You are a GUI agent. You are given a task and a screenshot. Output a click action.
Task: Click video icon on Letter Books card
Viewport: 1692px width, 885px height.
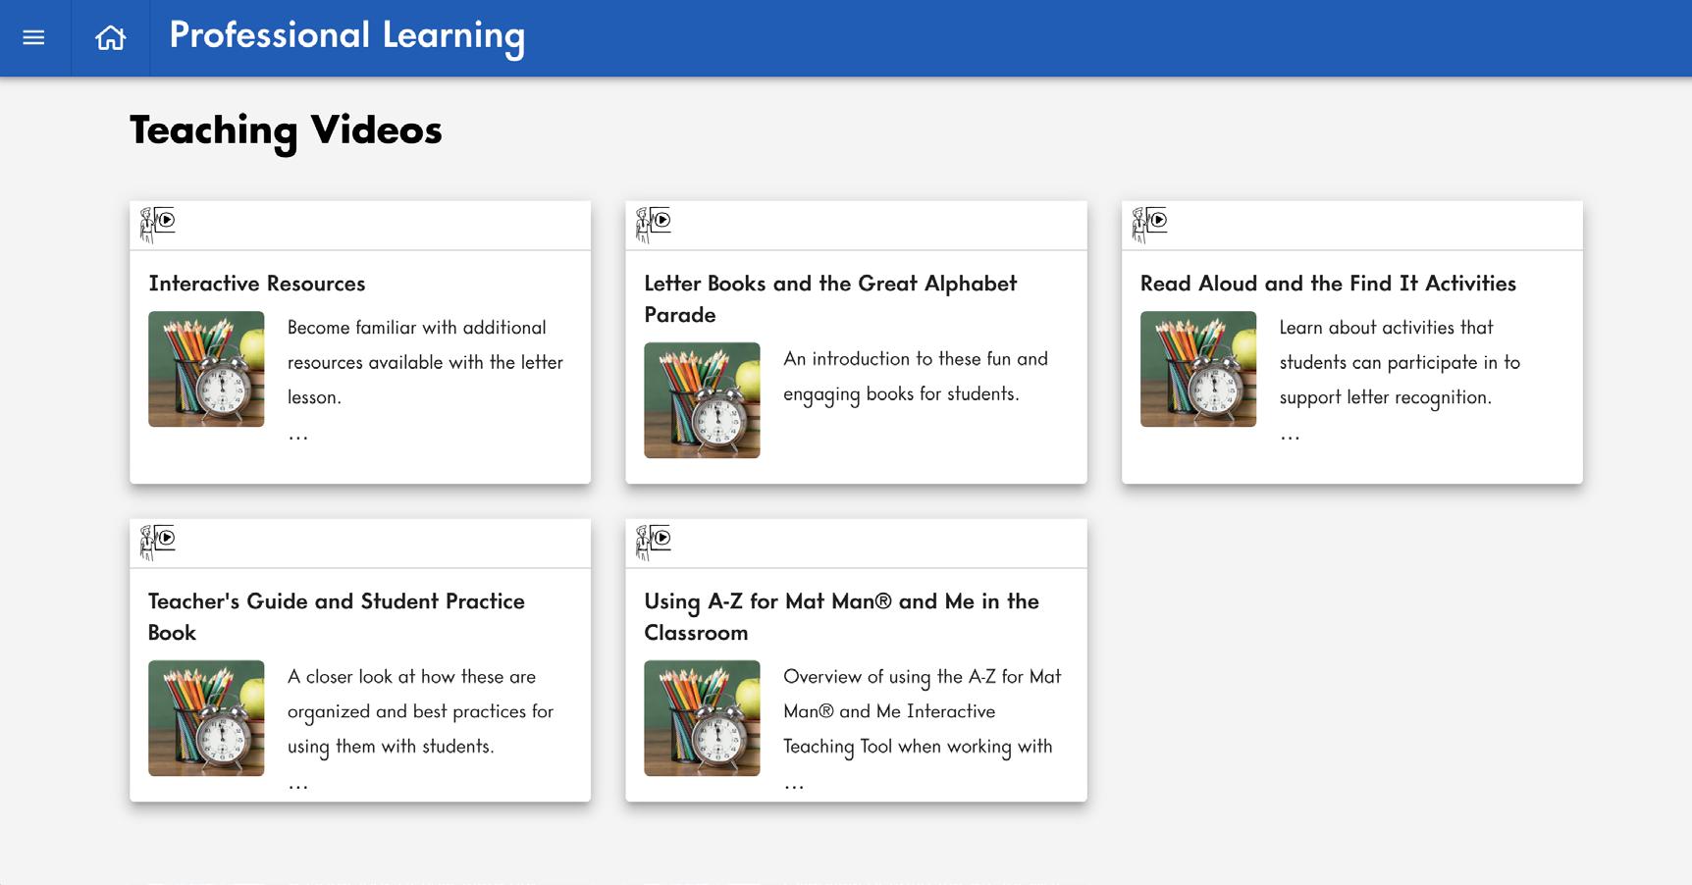[654, 224]
